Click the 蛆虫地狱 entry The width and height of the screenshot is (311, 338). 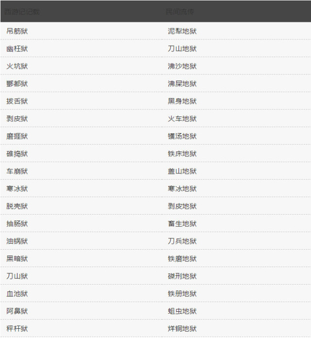coord(182,311)
